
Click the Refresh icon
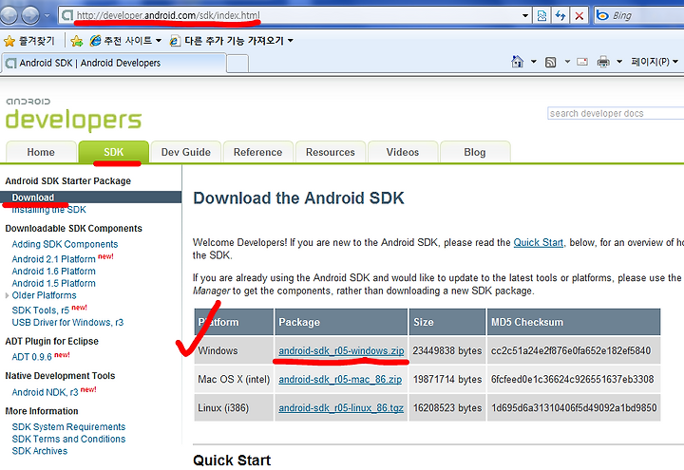560,16
